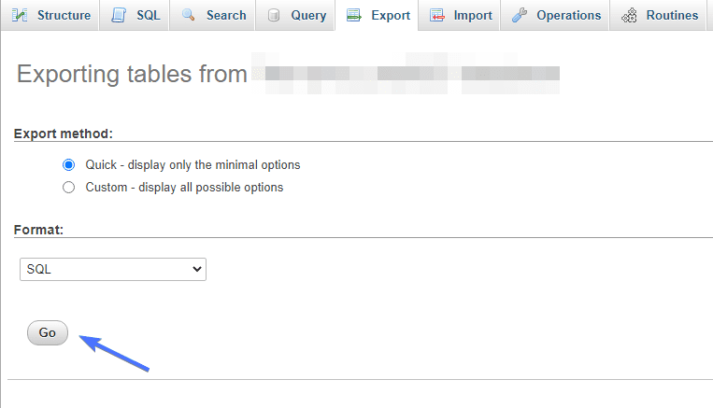
Task: Open the Structure tab
Action: [x=50, y=16]
